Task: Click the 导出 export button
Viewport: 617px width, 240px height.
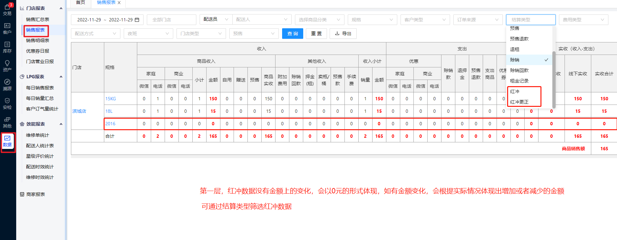Action: pos(343,34)
